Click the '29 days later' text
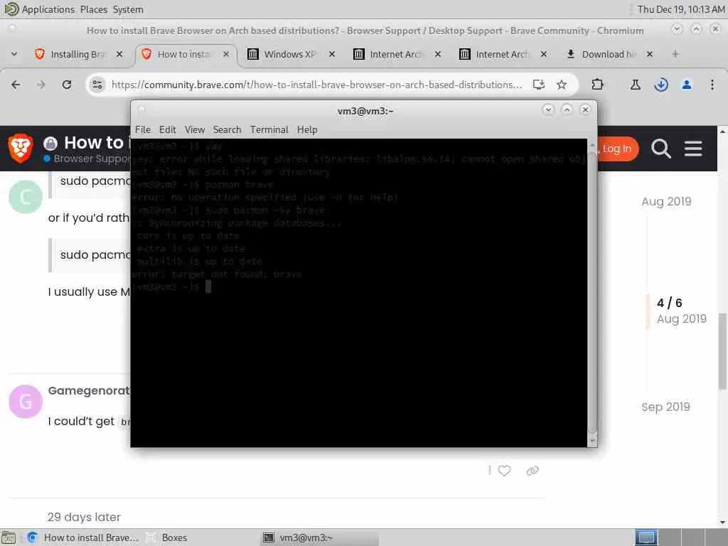 point(84,518)
